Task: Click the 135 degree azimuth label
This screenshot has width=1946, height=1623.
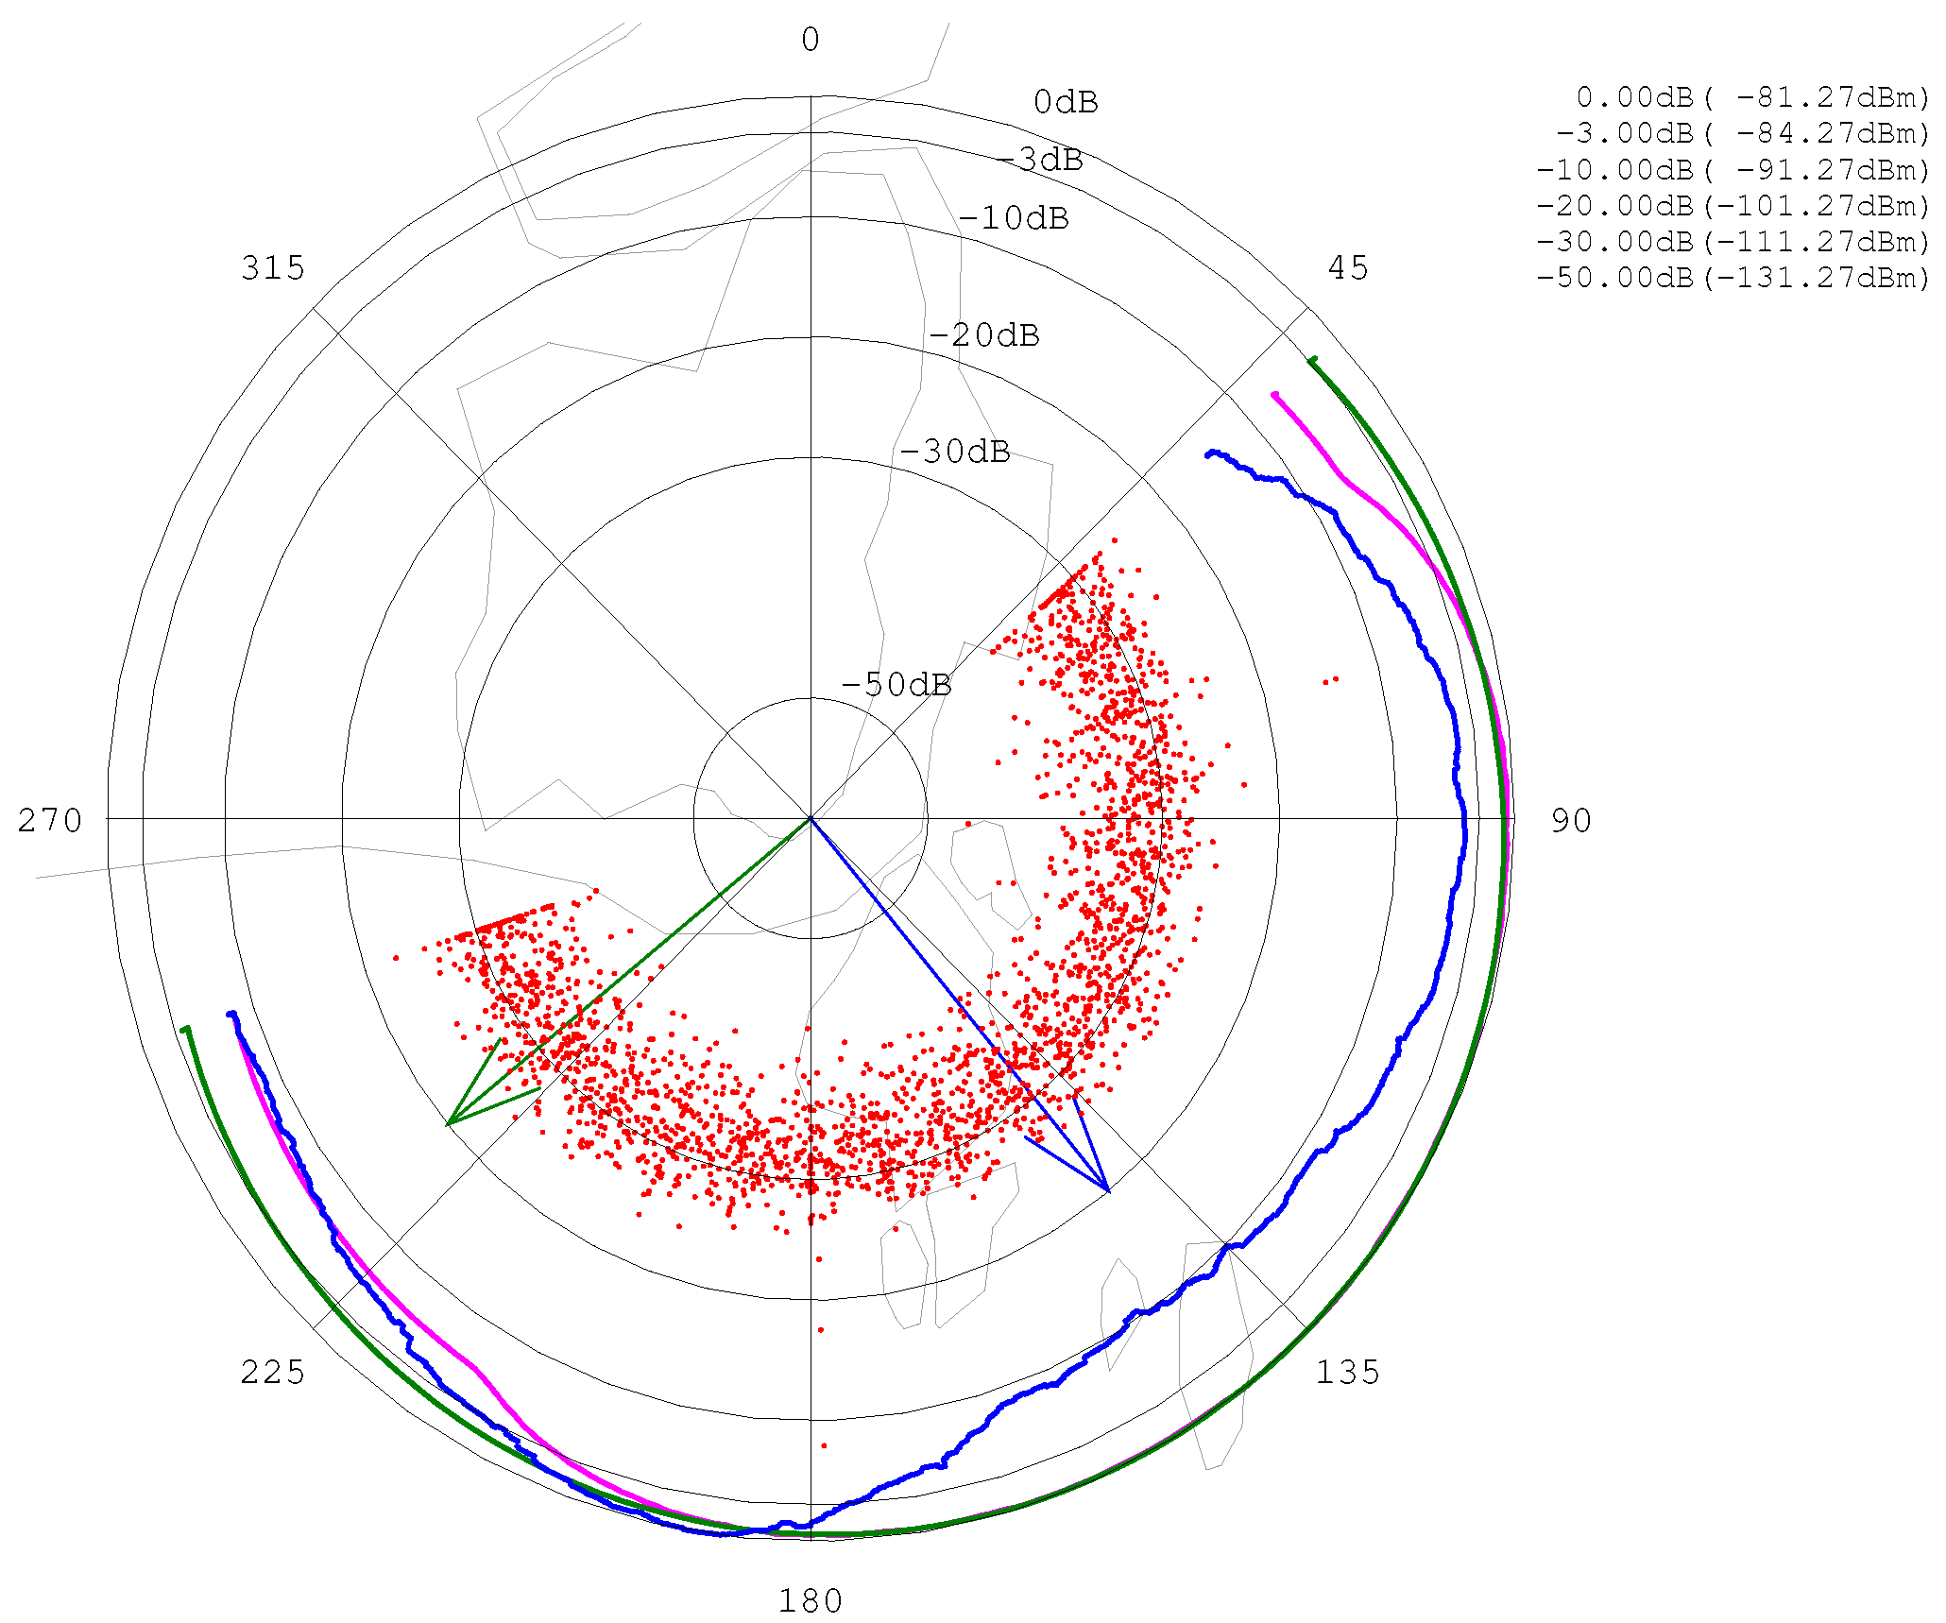Action: pos(1348,1372)
